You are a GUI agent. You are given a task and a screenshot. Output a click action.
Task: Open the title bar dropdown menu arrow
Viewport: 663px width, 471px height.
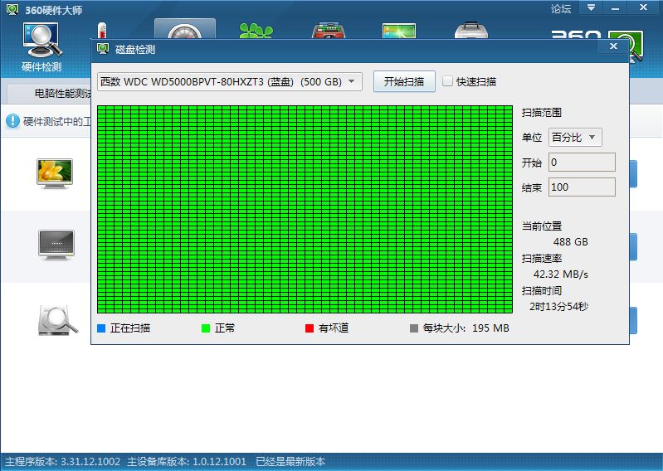pyautogui.click(x=592, y=7)
